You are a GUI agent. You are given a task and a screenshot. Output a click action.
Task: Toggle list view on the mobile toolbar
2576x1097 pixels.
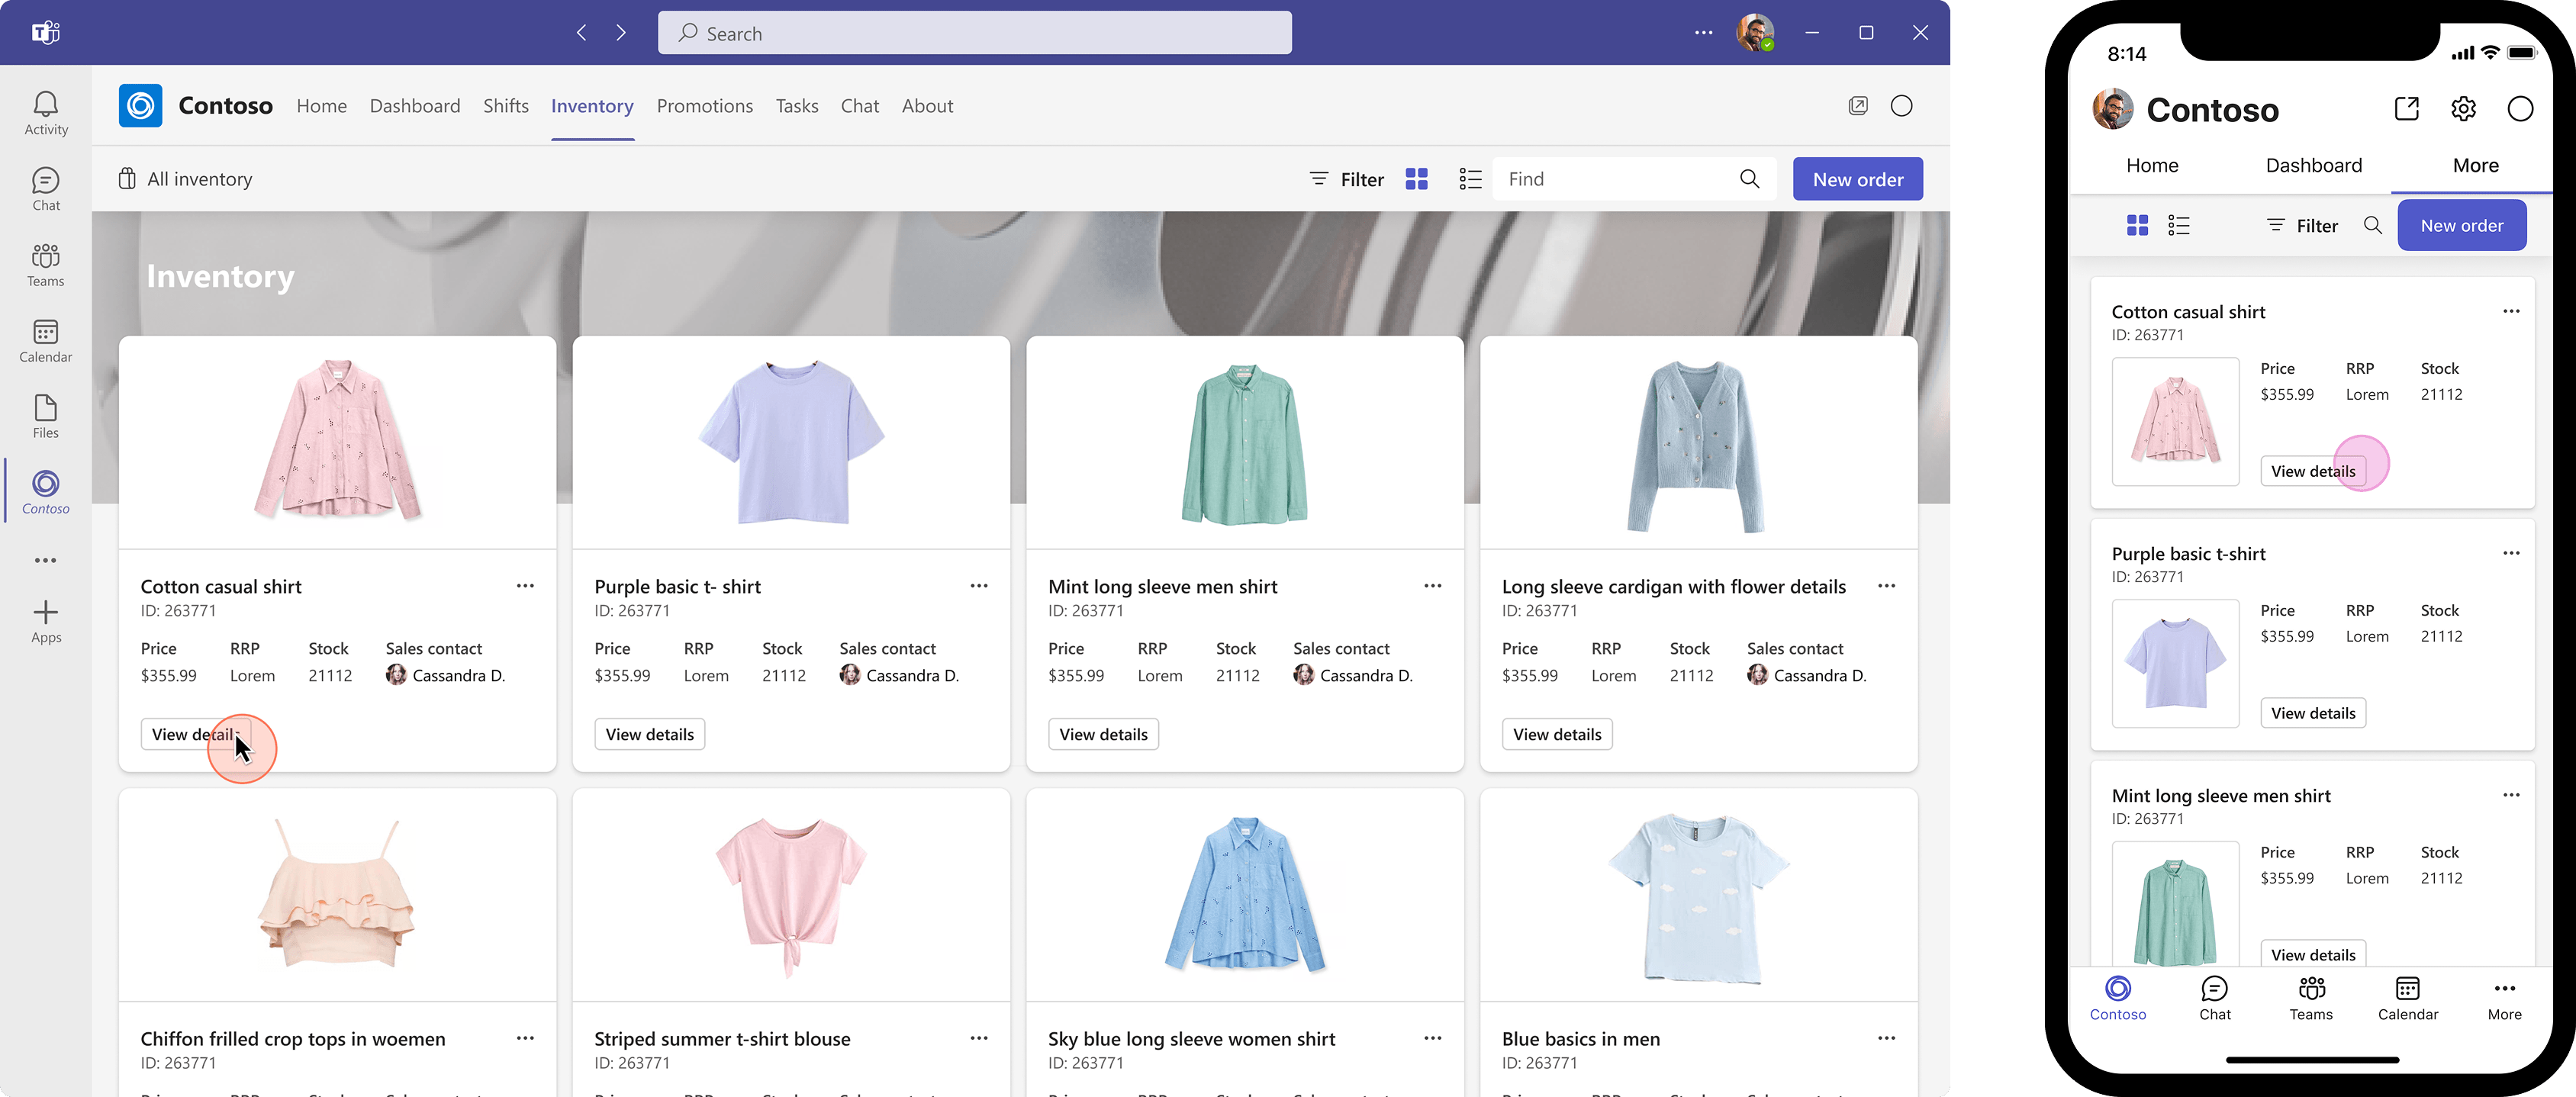tap(2179, 226)
